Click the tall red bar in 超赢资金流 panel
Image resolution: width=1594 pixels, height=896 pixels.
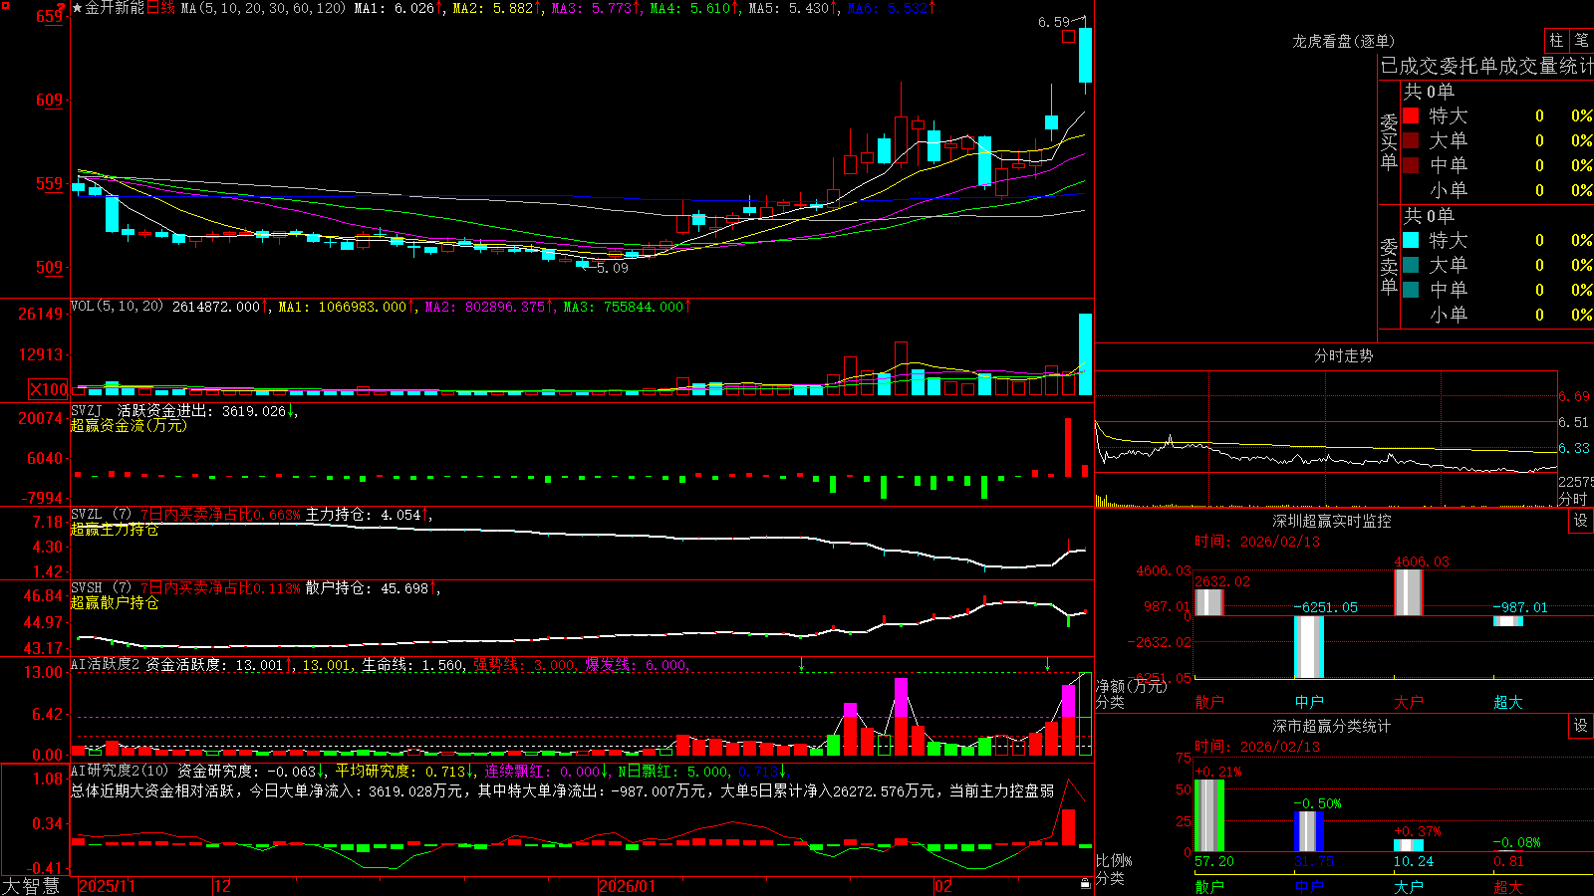click(x=1068, y=447)
